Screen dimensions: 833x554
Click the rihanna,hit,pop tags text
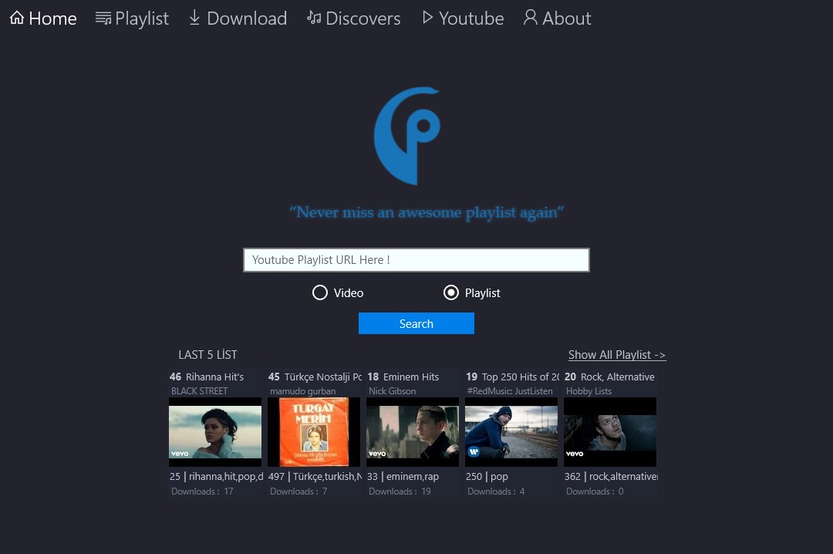[x=226, y=476]
